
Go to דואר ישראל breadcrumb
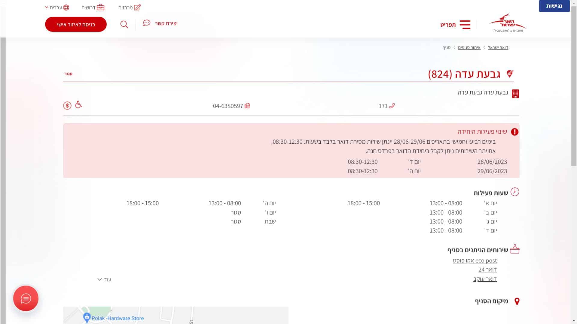tap(498, 47)
